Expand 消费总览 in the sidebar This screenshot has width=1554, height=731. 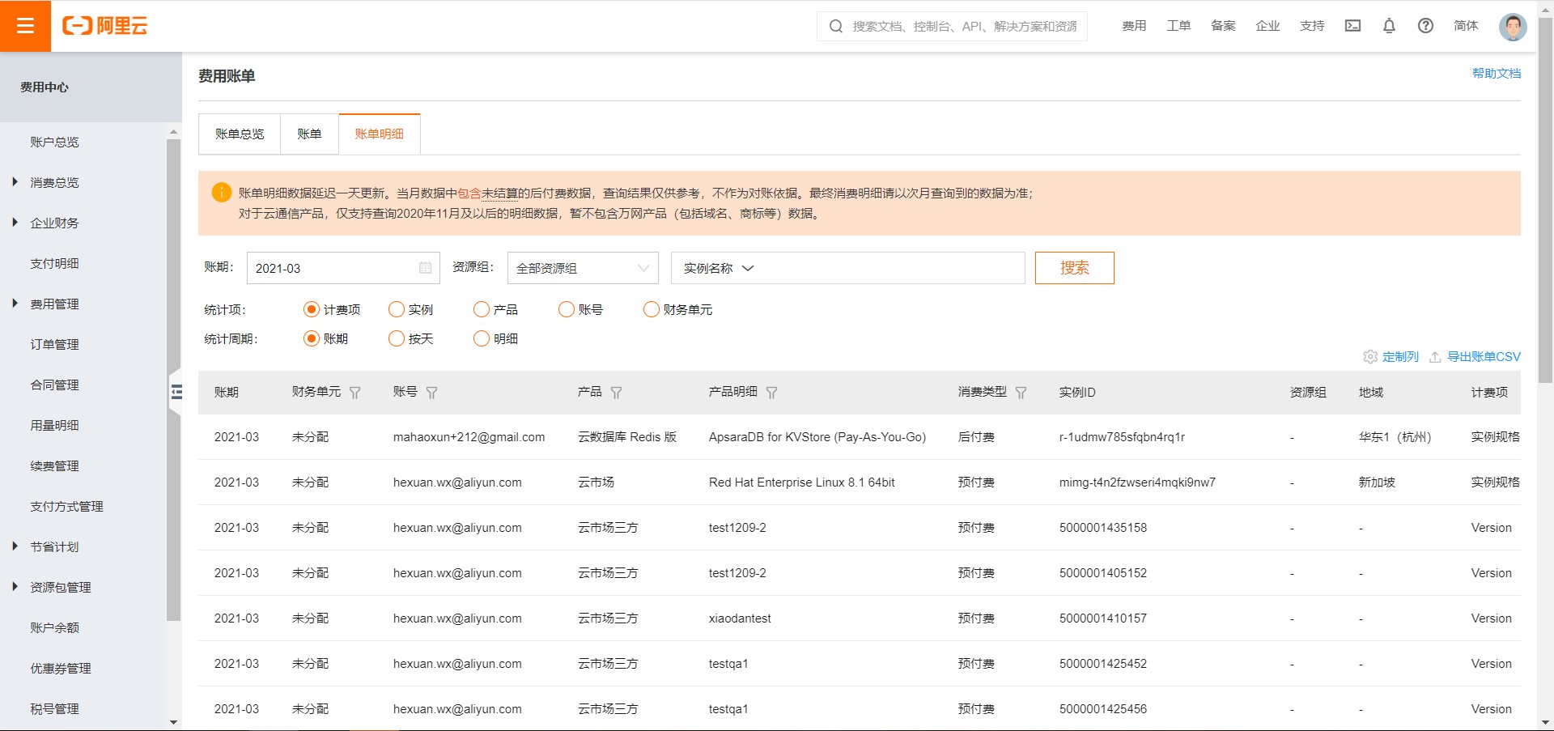[15, 182]
